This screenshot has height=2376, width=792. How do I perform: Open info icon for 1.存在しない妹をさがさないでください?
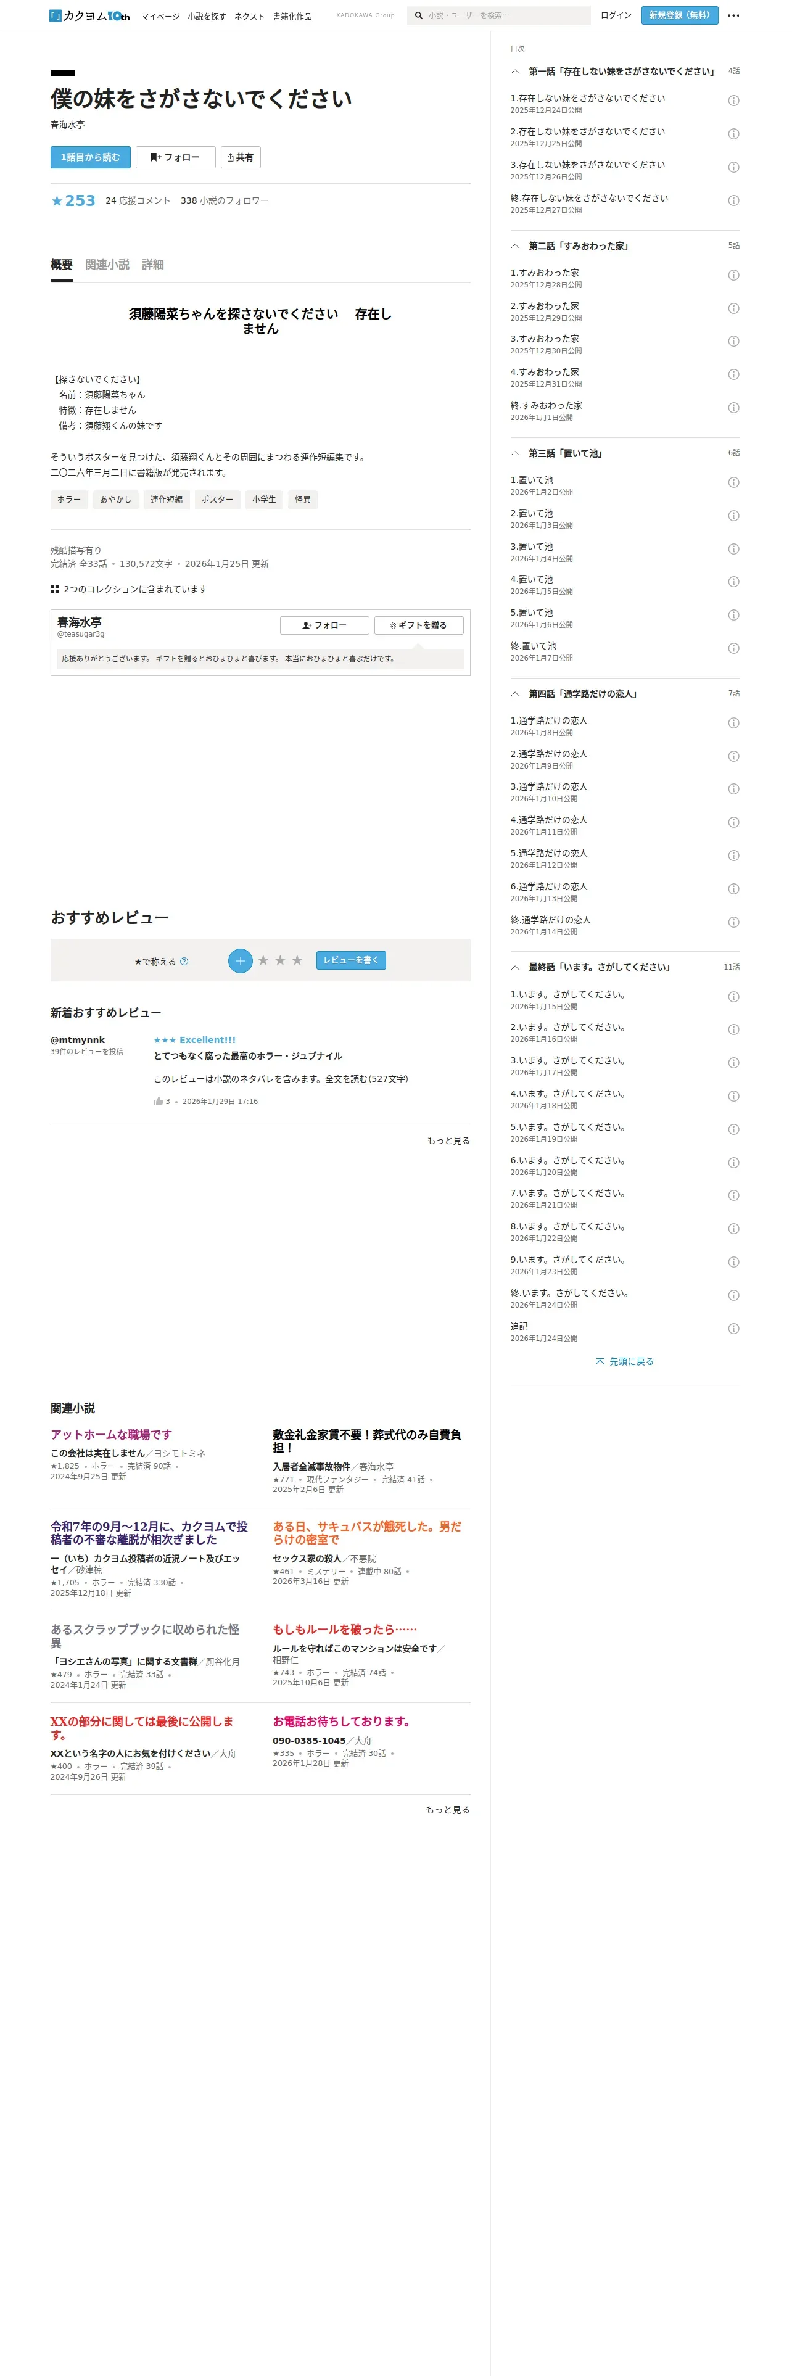tap(734, 101)
